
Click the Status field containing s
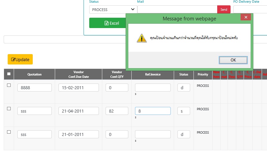point(184,111)
